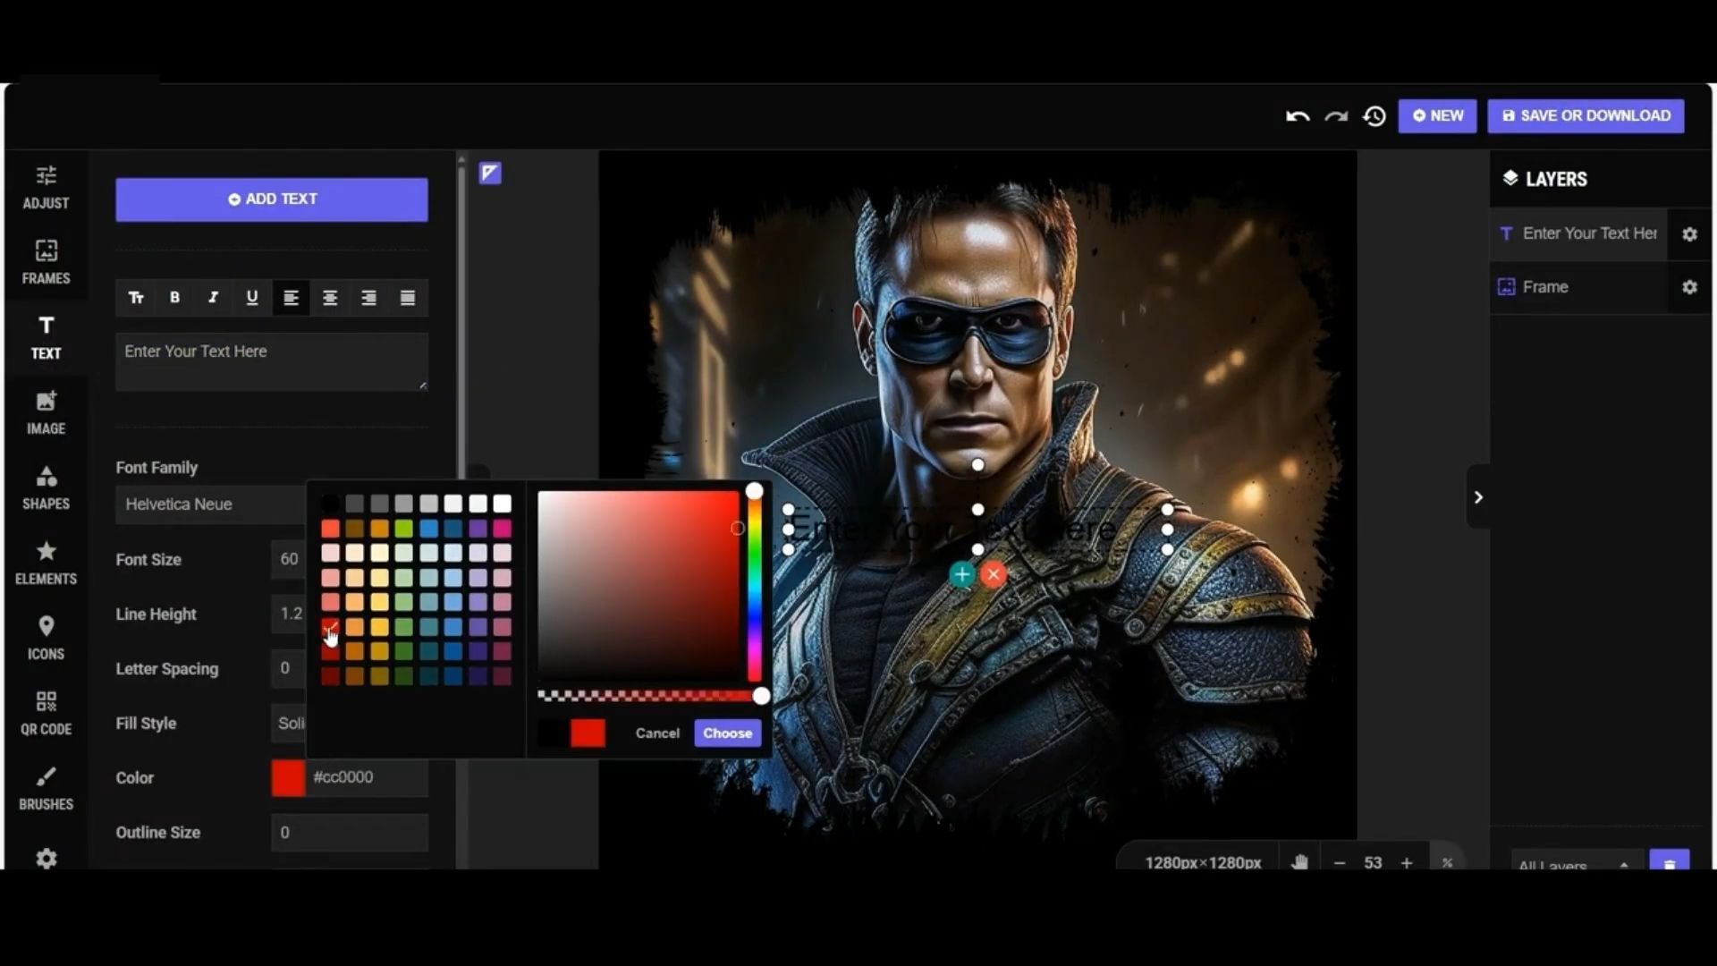1717x966 pixels.
Task: Click the opacity checkered slider
Action: (x=650, y=695)
